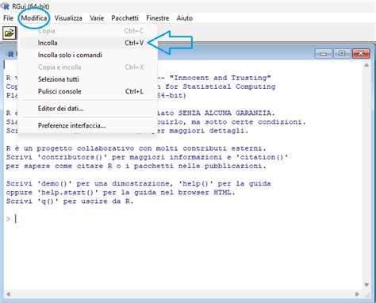Click the greyed-out Copia e incolla entry

pos(87,67)
